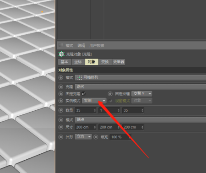The height and width of the screenshot is (173, 206).
Task: Open the 模式 menu in attribute manager
Action: 69,45
